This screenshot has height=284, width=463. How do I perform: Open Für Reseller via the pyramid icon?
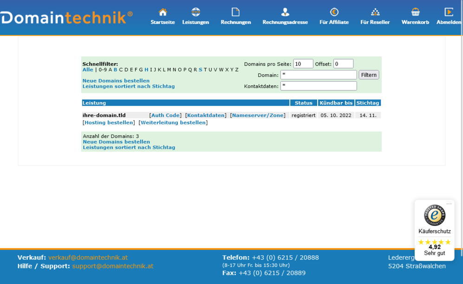tap(375, 12)
